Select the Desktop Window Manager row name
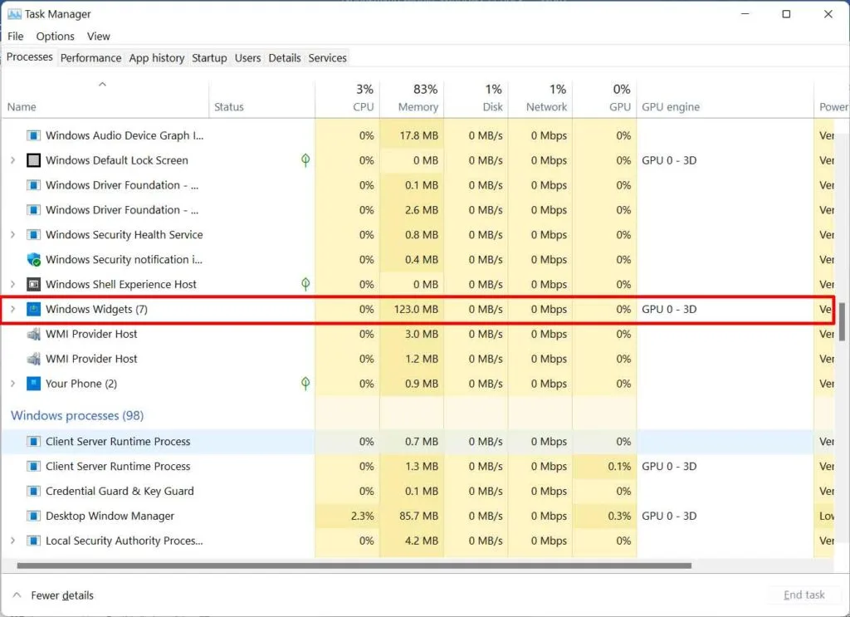 (110, 517)
